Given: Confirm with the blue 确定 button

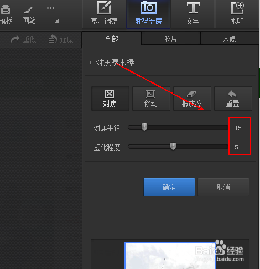Looking at the screenshot, I should [169, 187].
